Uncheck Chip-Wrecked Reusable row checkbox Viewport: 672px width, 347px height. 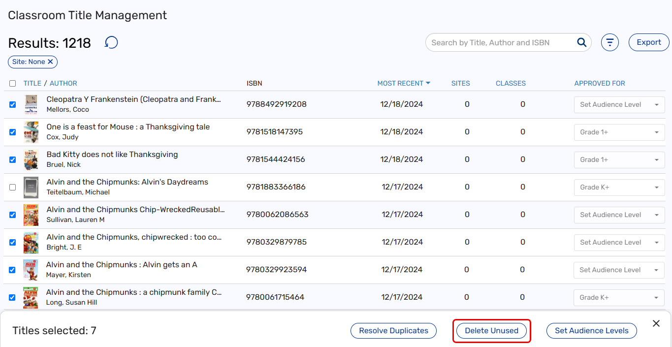point(13,215)
